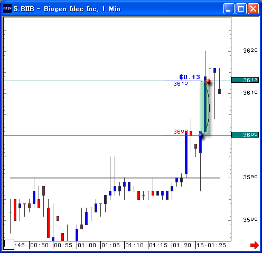Click the red exit marker star at 36.13
262x253 pixels.
pos(208,81)
